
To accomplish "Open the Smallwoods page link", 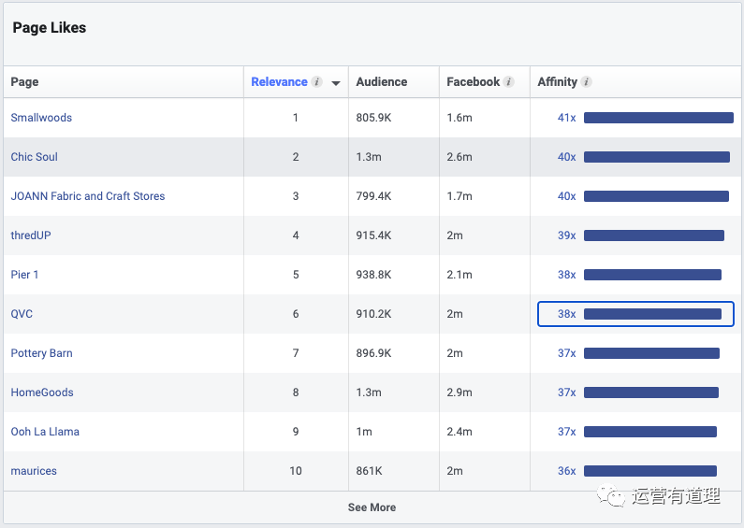I will click(x=41, y=118).
